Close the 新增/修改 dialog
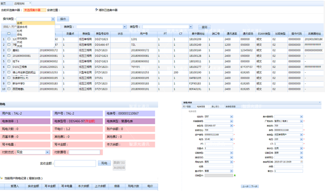This screenshot has width=325, height=191. 320,102
